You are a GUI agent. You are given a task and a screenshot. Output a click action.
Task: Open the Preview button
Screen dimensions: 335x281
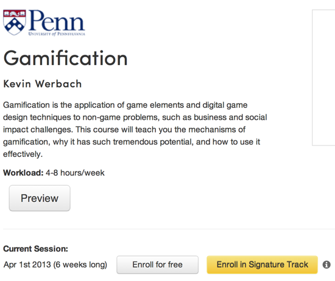click(x=40, y=198)
